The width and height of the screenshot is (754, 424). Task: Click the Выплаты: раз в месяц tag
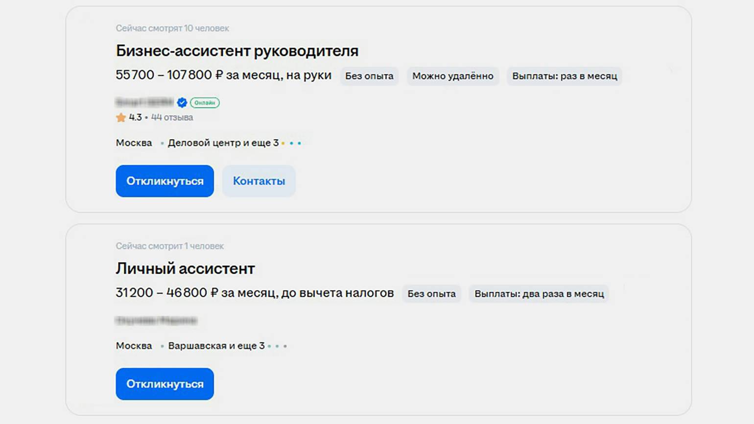[x=564, y=76]
